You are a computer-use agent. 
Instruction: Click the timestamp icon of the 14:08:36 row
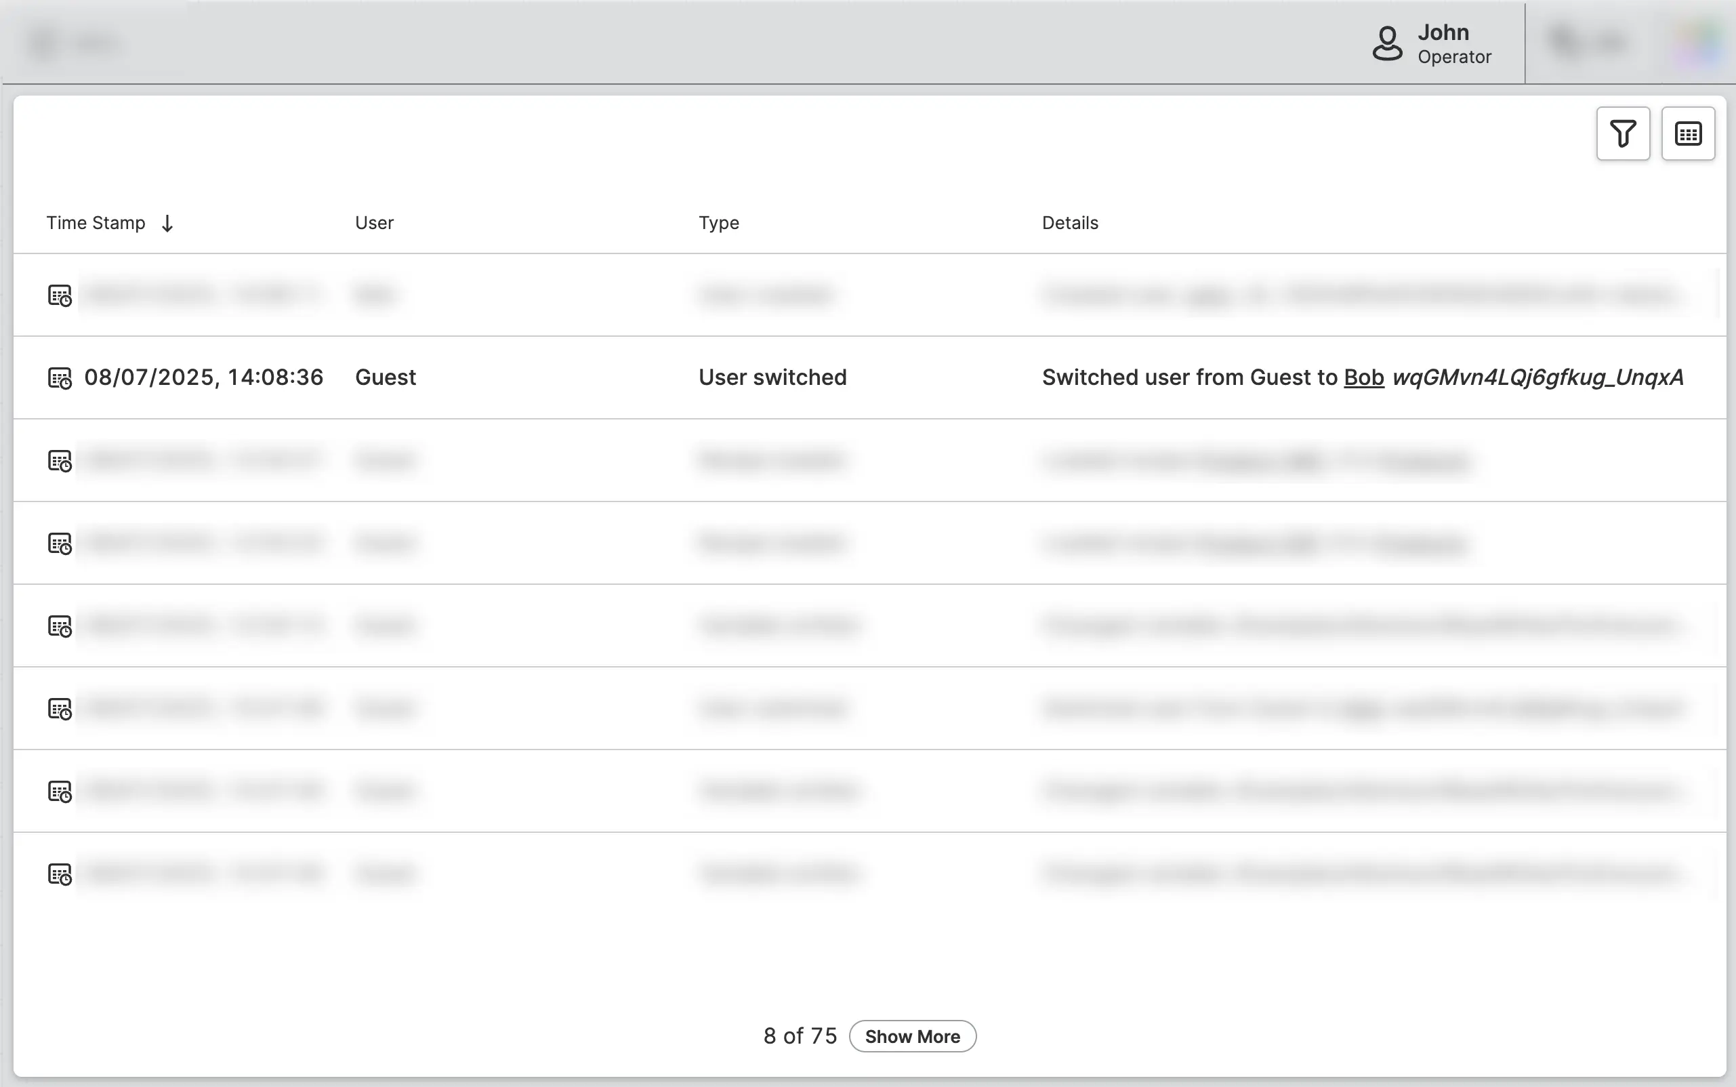60,378
